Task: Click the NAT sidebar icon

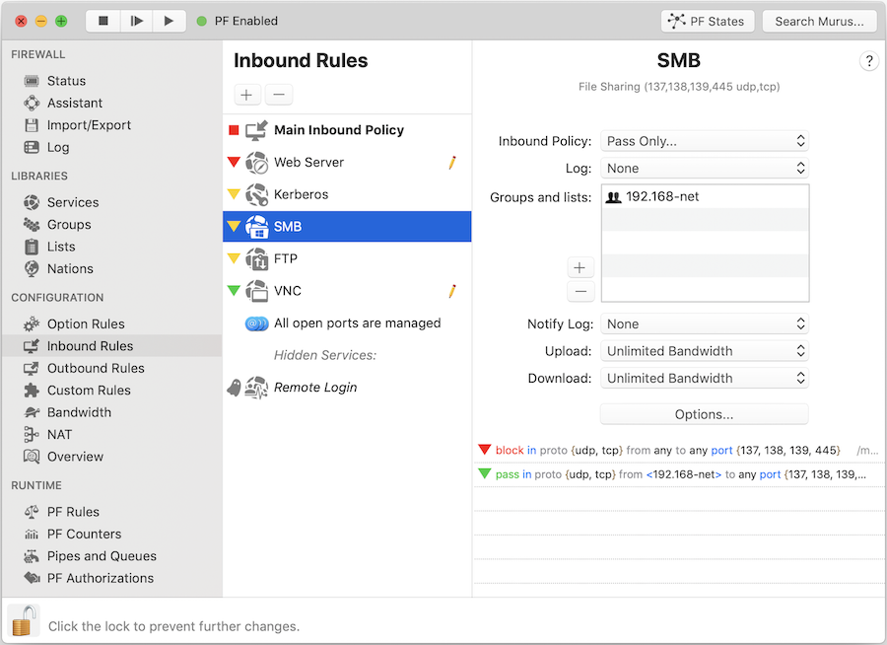Action: click(x=32, y=434)
